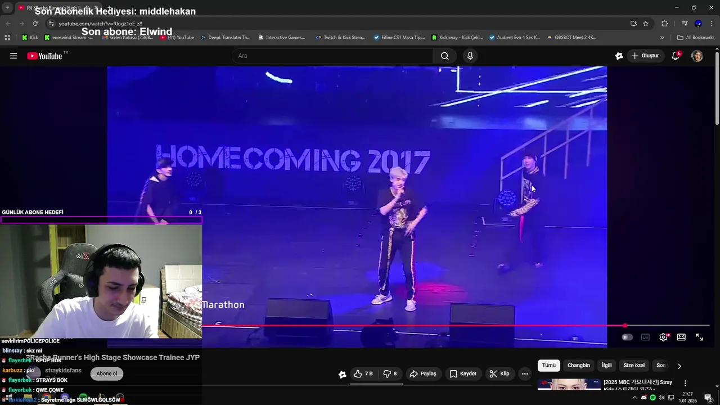The image size is (720, 405).
Task: Enter fullscreen in the video player
Action: [699, 337]
